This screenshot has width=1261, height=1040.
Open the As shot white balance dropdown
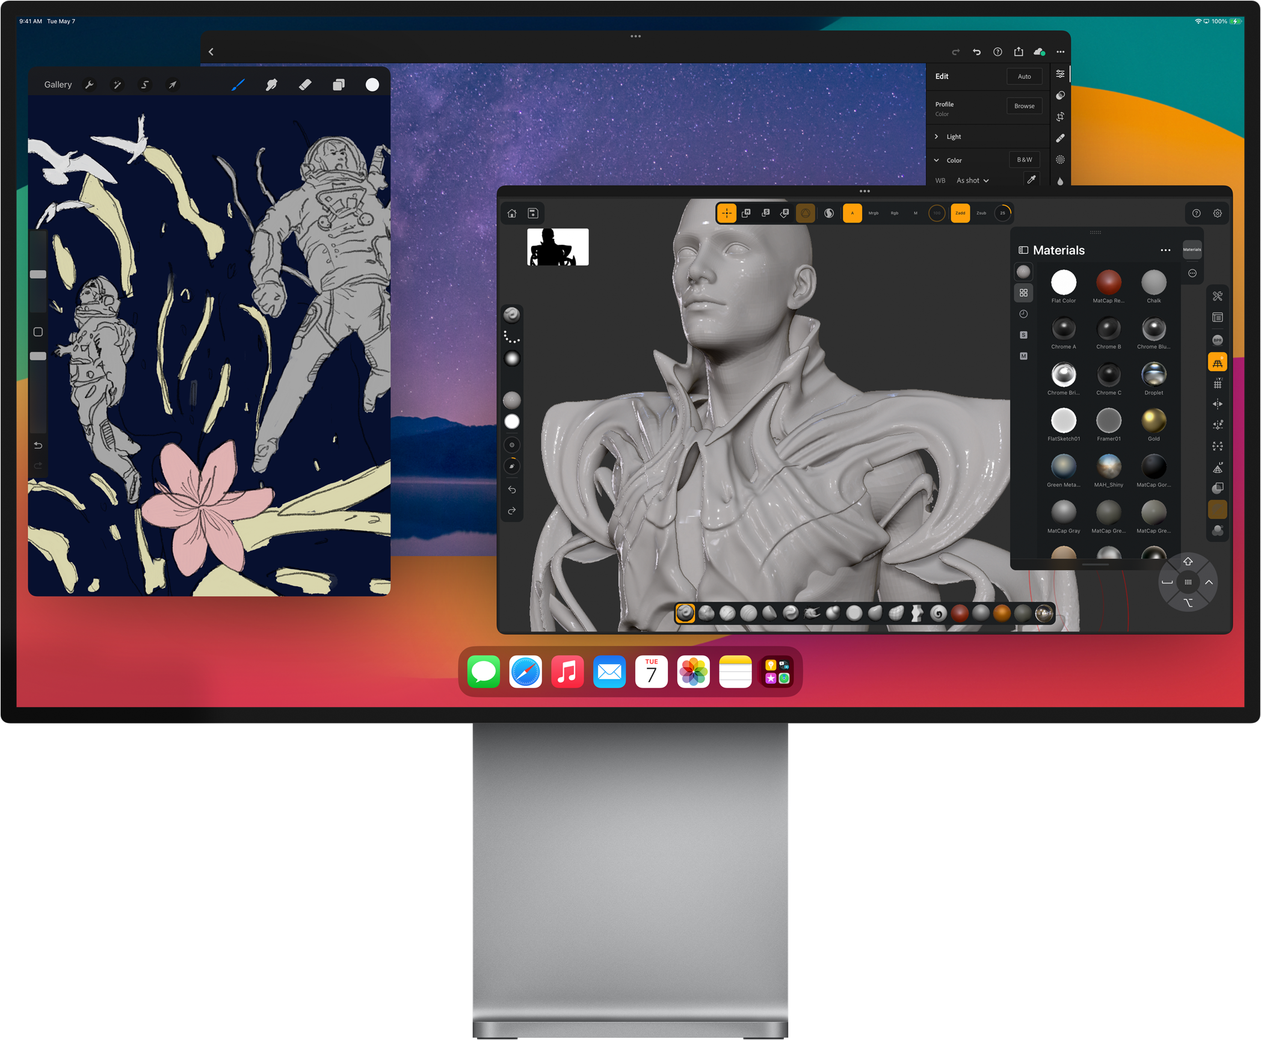(972, 180)
